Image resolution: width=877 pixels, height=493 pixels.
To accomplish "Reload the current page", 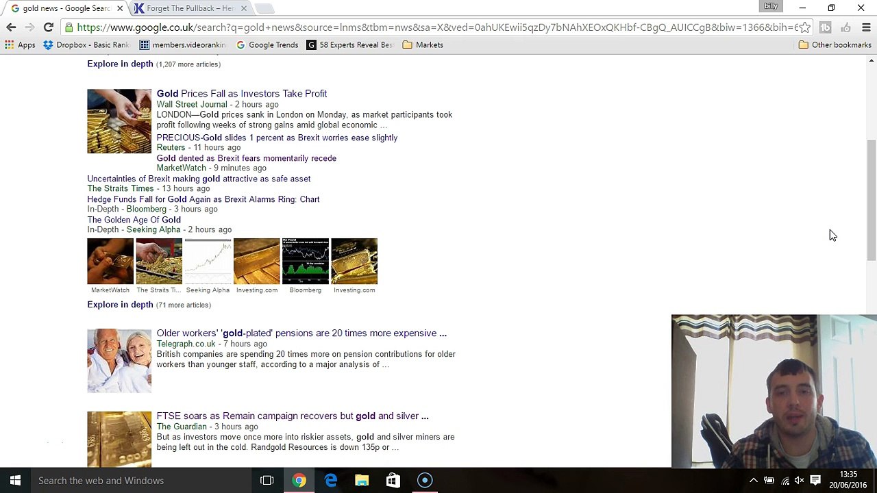I will click(x=48, y=27).
